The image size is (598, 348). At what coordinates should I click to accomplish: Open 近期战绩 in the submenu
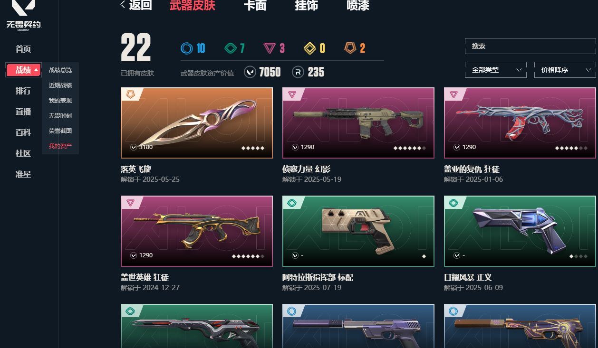pyautogui.click(x=60, y=85)
